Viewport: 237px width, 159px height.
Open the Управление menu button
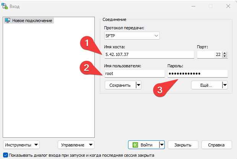click(76, 145)
